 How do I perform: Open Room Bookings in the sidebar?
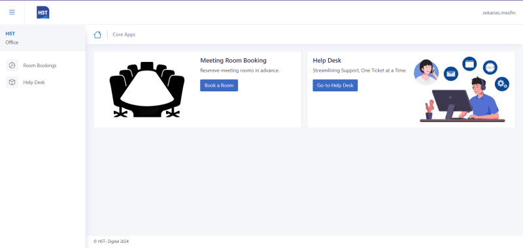coord(40,65)
